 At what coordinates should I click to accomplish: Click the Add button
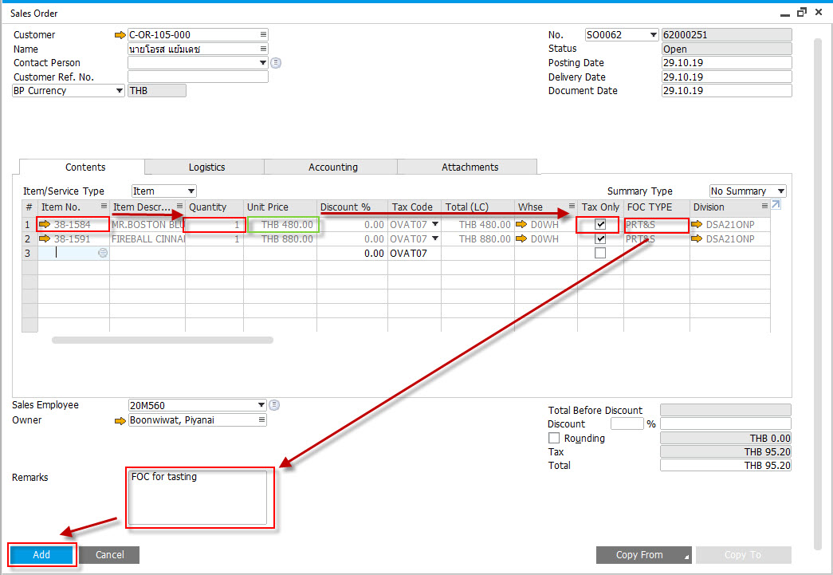pos(41,555)
